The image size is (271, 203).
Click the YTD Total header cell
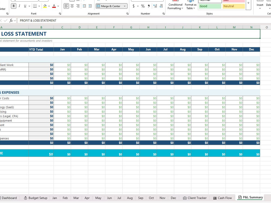click(41, 49)
